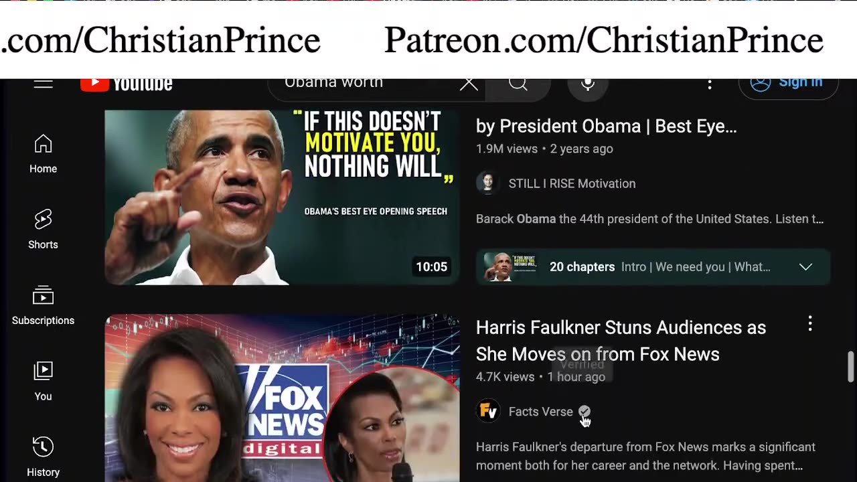Open History from the sidebar
The height and width of the screenshot is (482, 857).
[x=43, y=457]
